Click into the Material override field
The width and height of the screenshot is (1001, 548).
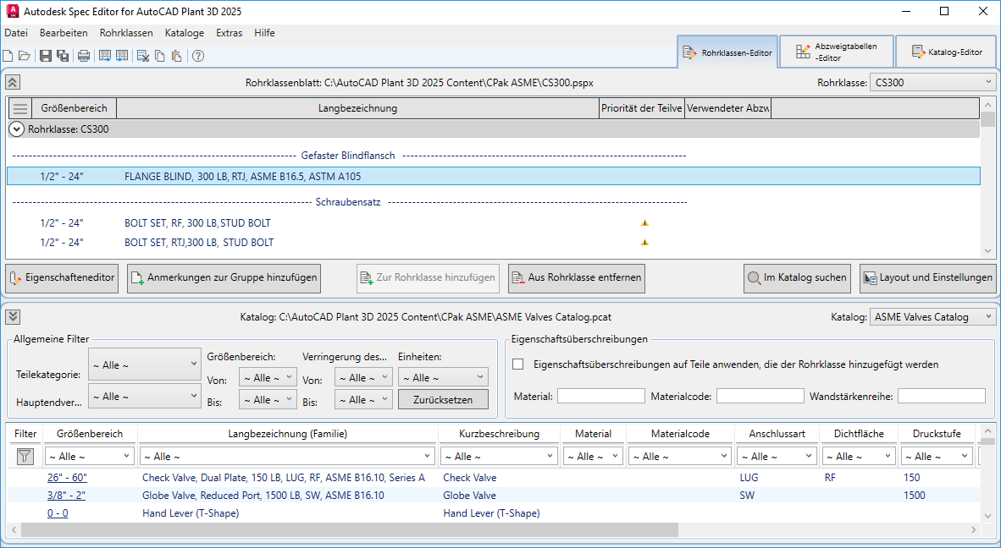click(600, 396)
